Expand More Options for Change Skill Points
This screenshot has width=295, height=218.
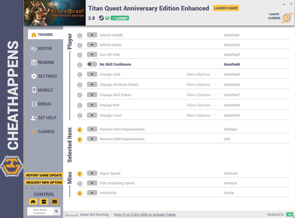[202, 95]
